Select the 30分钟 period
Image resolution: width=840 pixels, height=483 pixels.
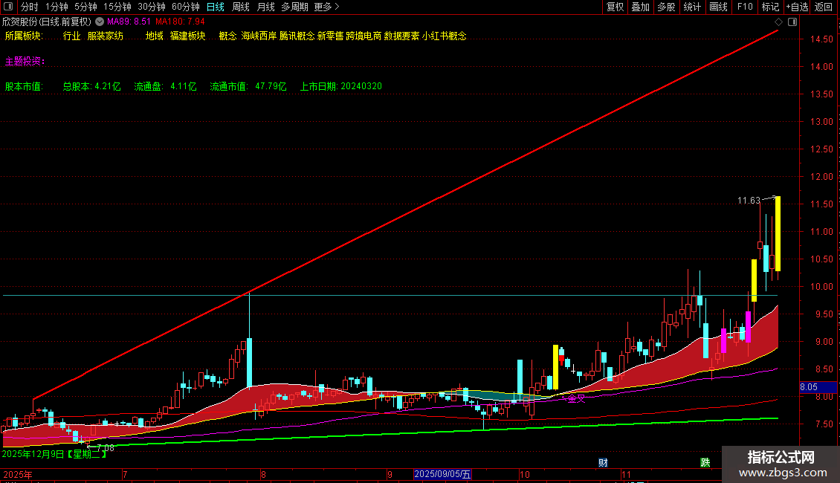152,7
